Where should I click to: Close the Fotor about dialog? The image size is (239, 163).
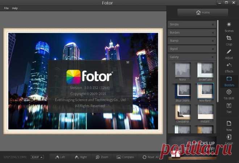[x=128, y=62]
